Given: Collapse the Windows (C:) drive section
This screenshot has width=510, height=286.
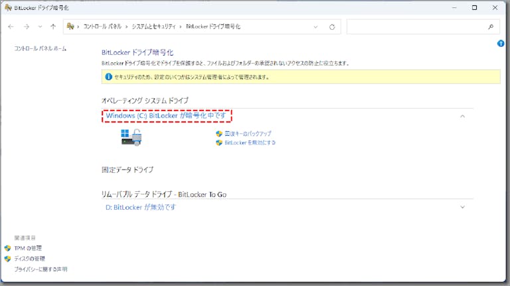Looking at the screenshot, I should pyautogui.click(x=462, y=116).
